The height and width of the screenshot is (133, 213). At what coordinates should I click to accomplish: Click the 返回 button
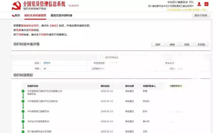(x=158, y=45)
